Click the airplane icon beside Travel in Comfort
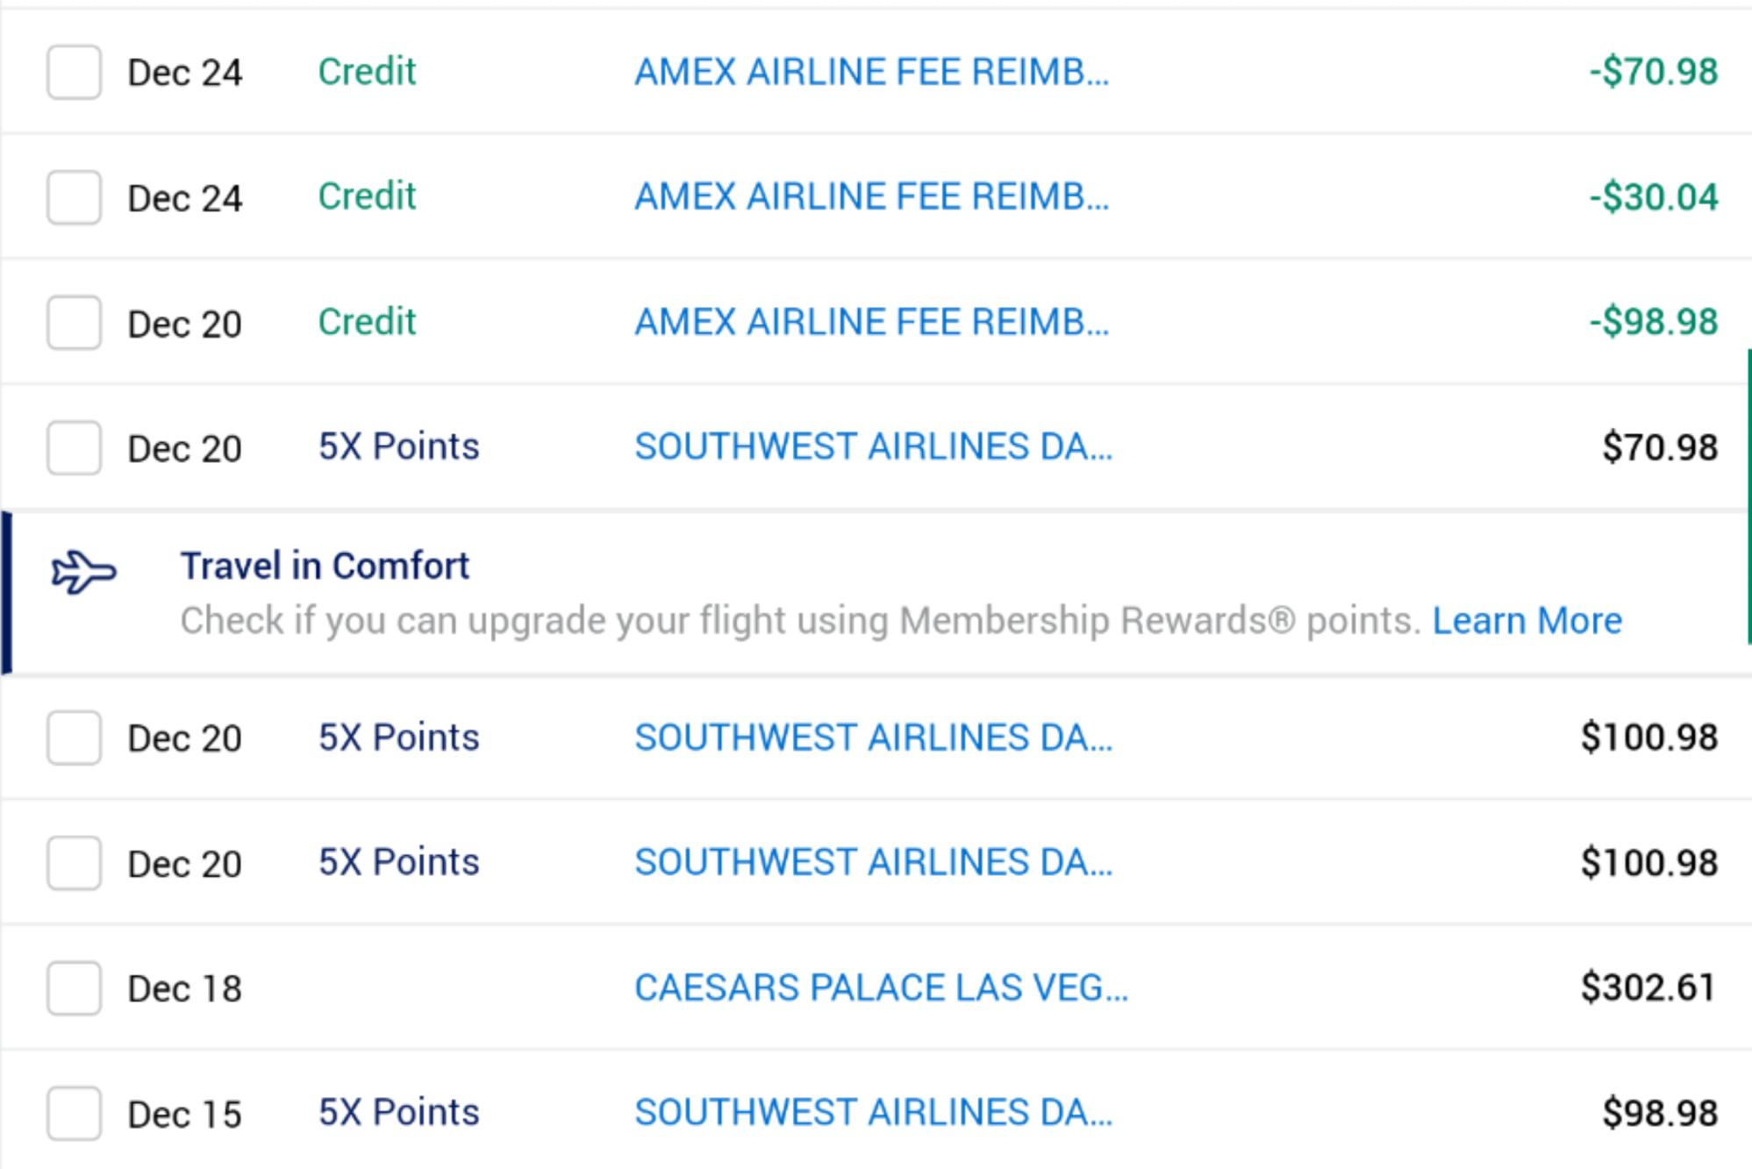This screenshot has width=1752, height=1169. [83, 573]
